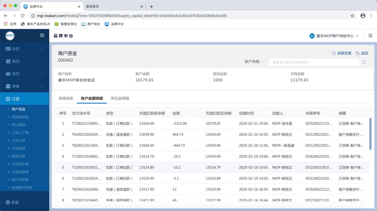This screenshot has width=377, height=211.
Task: Click the 订货 sidebar icon
Action: [x=8, y=99]
